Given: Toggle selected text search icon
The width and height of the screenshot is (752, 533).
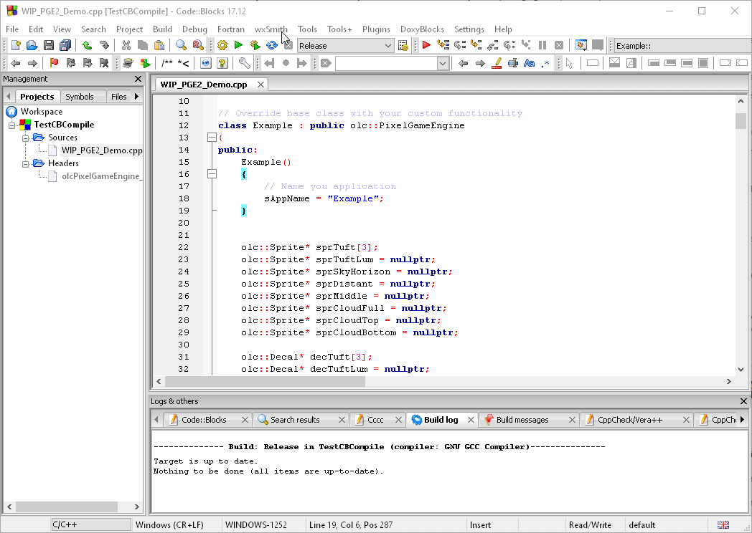Looking at the screenshot, I should (513, 63).
